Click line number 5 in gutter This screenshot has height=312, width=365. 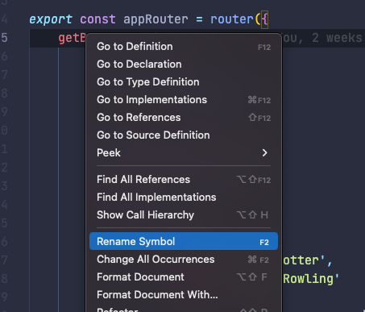4,38
